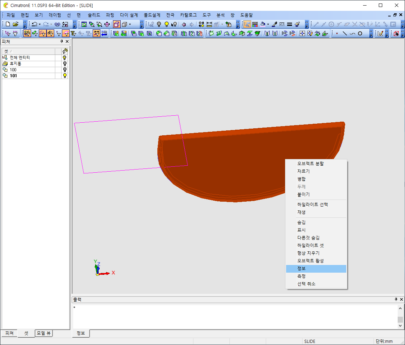The image size is (405, 345).
Task: Toggle visibility bulb for 휴지통 set
Action: click(65, 64)
